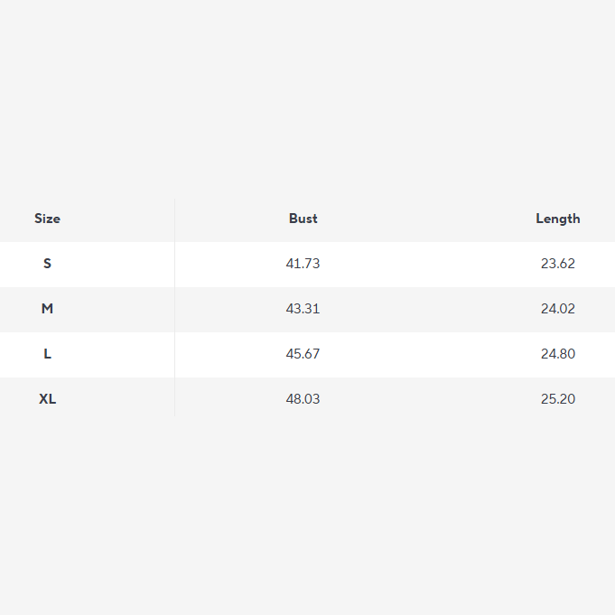The height and width of the screenshot is (615, 615).
Task: Click the Length column header
Action: tap(558, 219)
